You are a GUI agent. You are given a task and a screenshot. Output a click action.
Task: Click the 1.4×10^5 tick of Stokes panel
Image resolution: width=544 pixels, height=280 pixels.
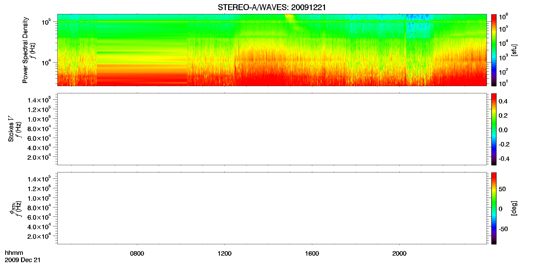coord(39,100)
